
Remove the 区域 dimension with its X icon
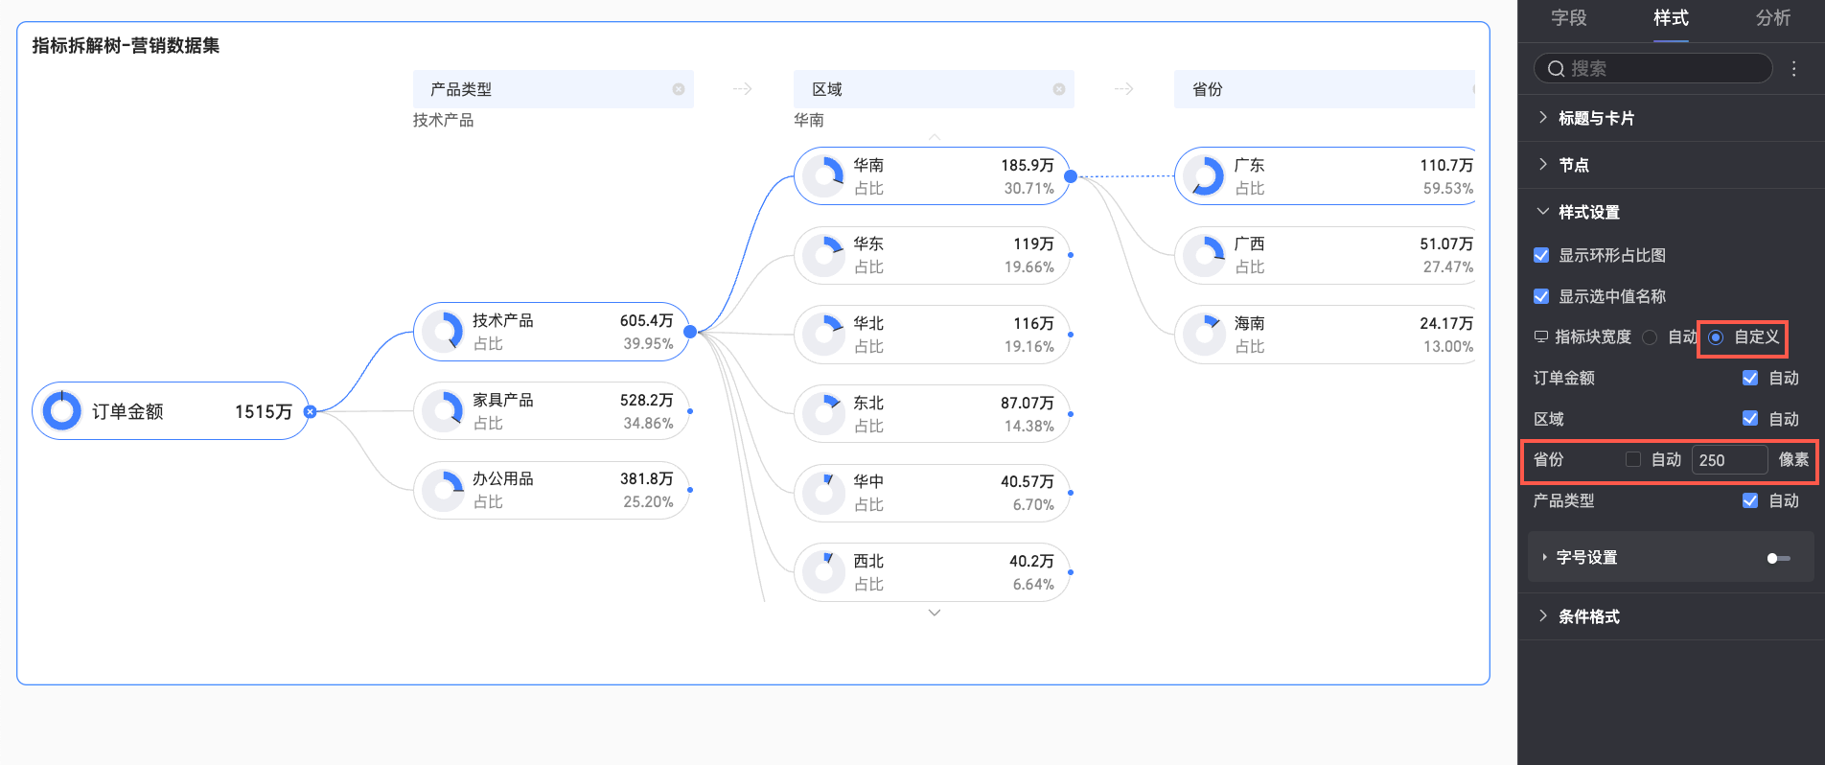[x=1059, y=89]
